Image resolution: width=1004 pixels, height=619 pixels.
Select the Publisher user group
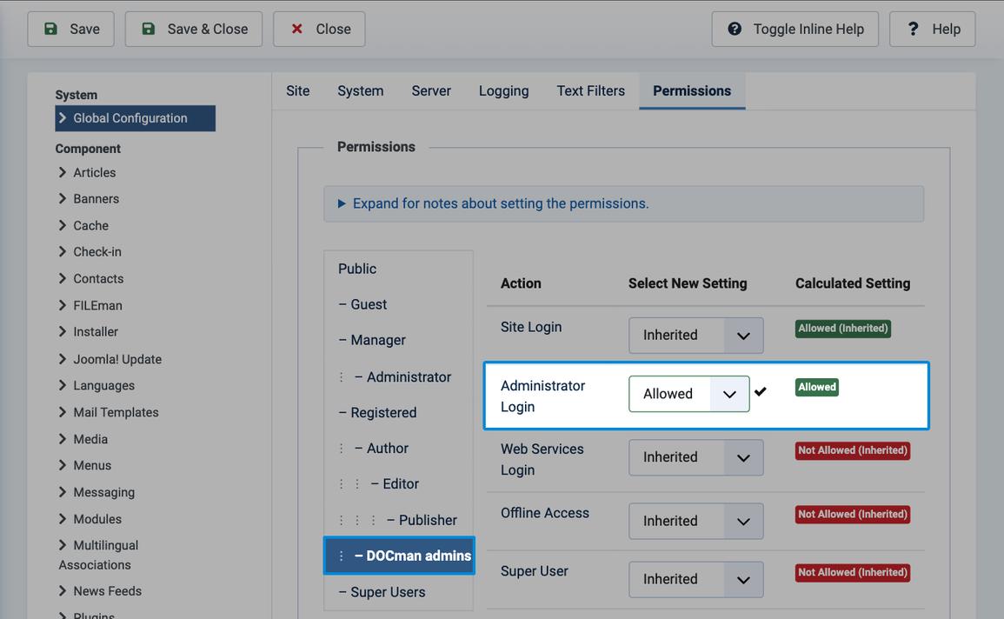pyautogui.click(x=427, y=520)
